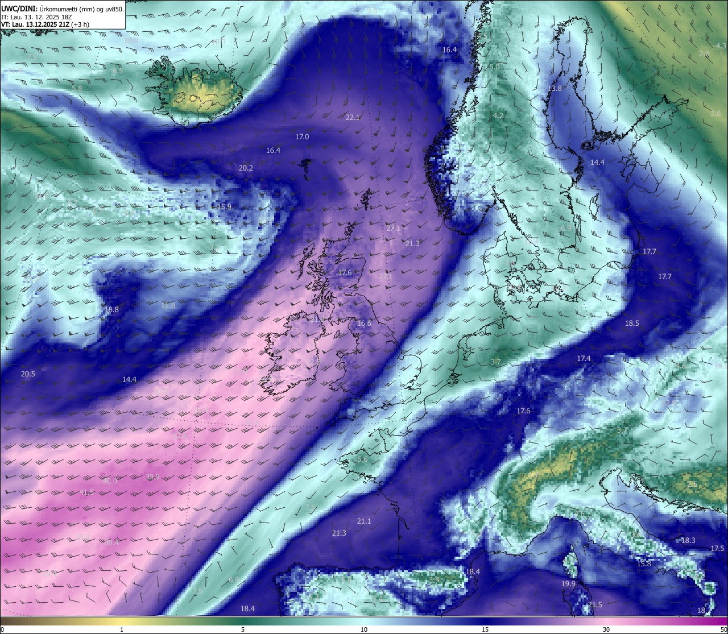Image resolution: width=728 pixels, height=634 pixels.
Task: Click the 41.5 value label
Action: [x=86, y=492]
